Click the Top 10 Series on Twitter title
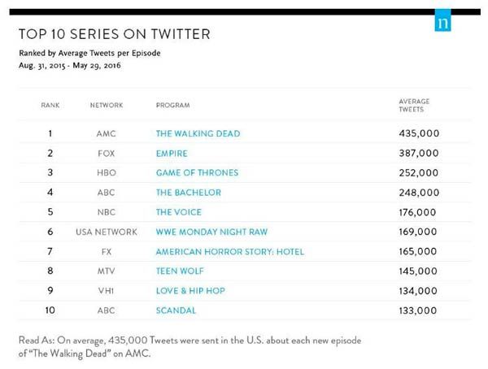This screenshot has width=488, height=369. pos(115,35)
